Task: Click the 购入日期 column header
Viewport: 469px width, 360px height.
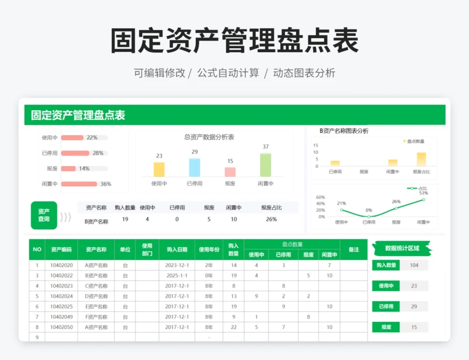Action: click(177, 250)
